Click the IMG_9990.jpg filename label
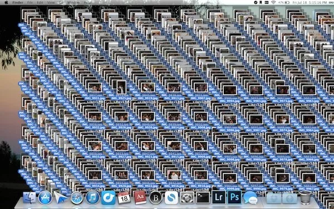Screen dimensions: 334x209 (x=256, y=188)
